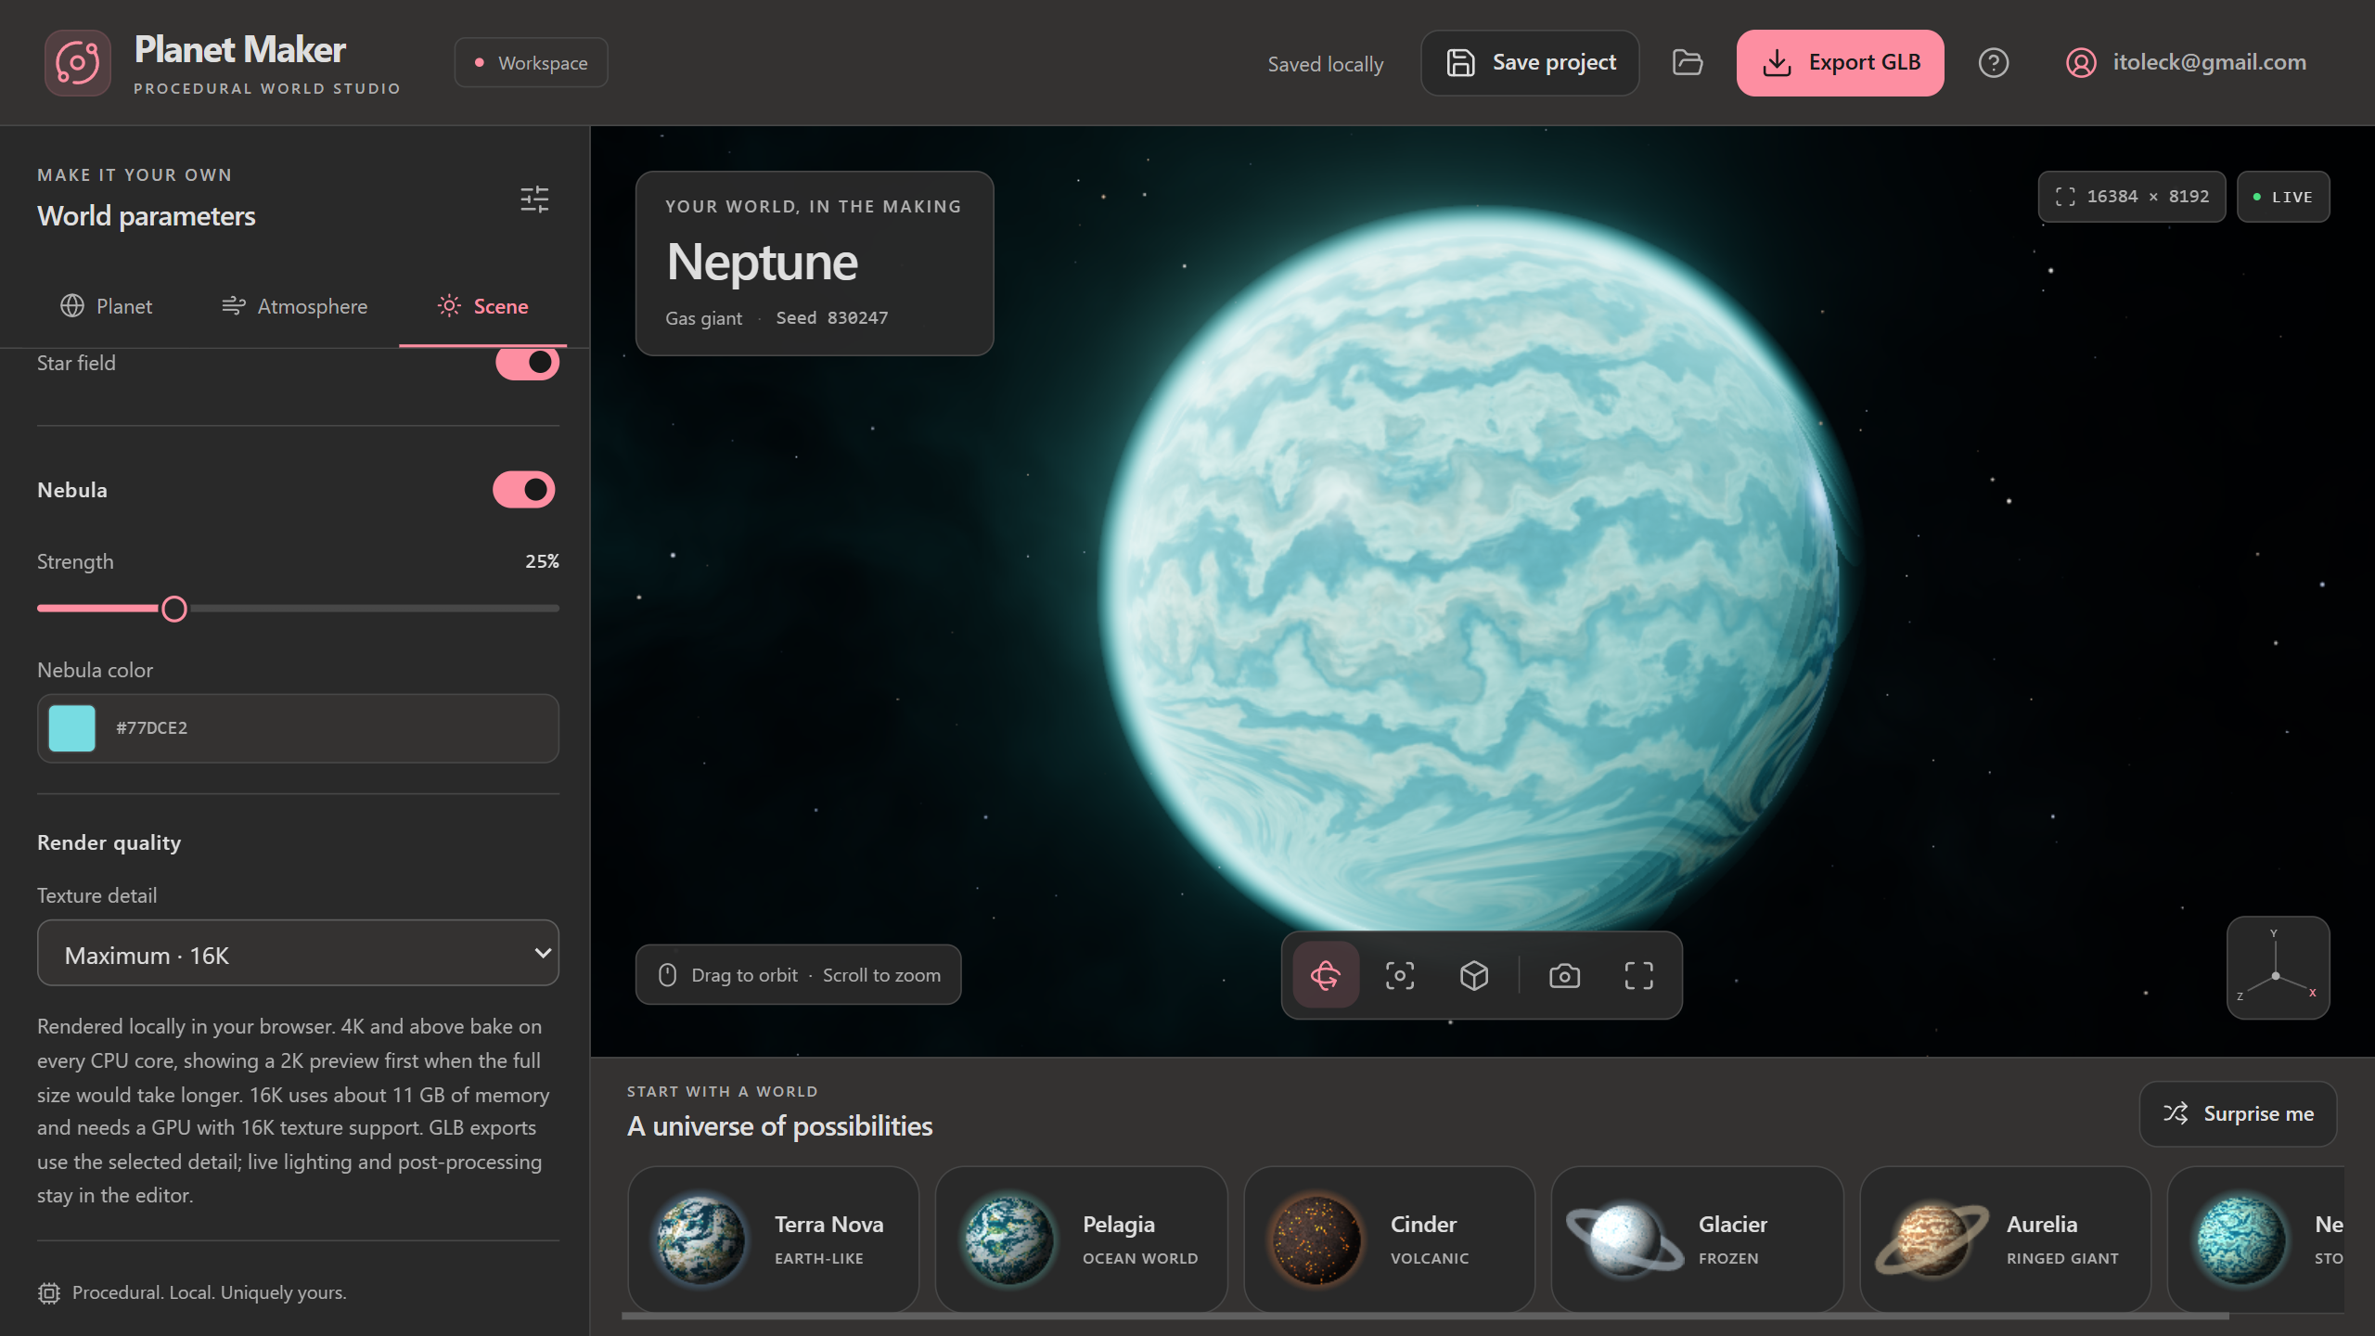The width and height of the screenshot is (2375, 1336).
Task: Click the Nebula Strength slider handle
Action: click(x=174, y=610)
